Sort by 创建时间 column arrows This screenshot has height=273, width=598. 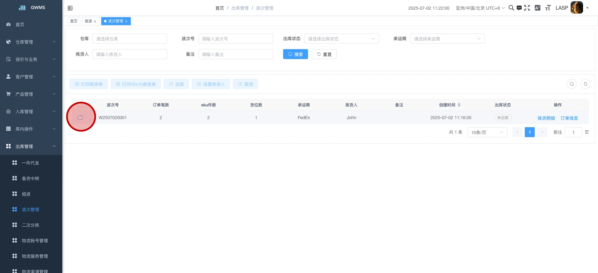coord(459,105)
